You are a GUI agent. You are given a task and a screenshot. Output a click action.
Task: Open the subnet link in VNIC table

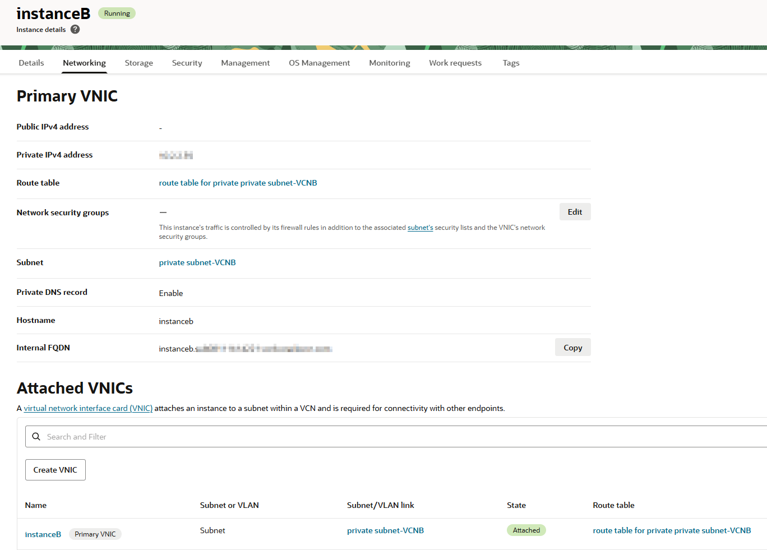(x=385, y=530)
